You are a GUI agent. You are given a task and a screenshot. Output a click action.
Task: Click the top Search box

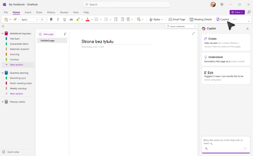126,5
